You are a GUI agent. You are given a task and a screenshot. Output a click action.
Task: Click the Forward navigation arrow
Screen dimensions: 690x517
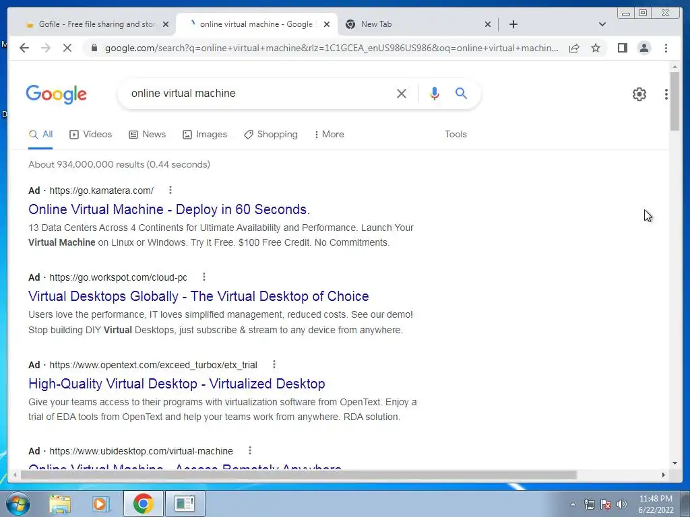46,48
